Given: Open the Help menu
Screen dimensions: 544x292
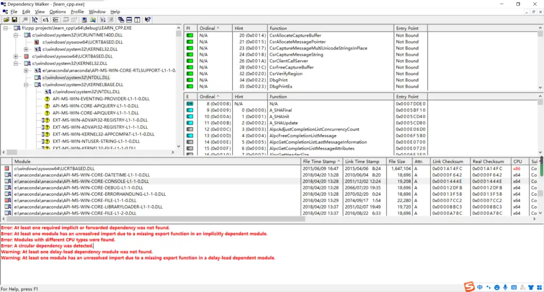Looking at the screenshot, I should click(115, 12).
